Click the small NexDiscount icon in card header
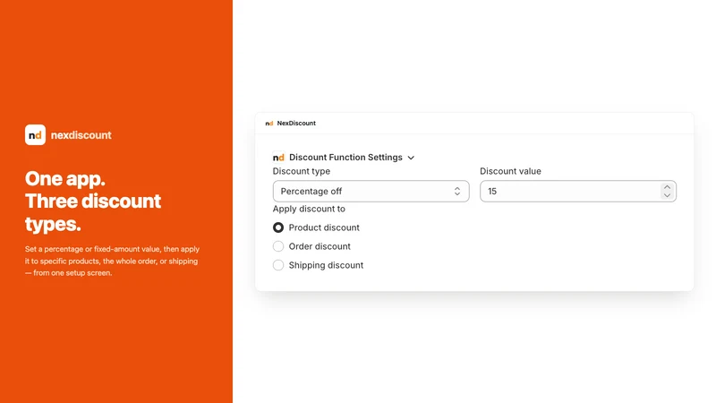Viewport: 716px width, 403px height. 269,124
